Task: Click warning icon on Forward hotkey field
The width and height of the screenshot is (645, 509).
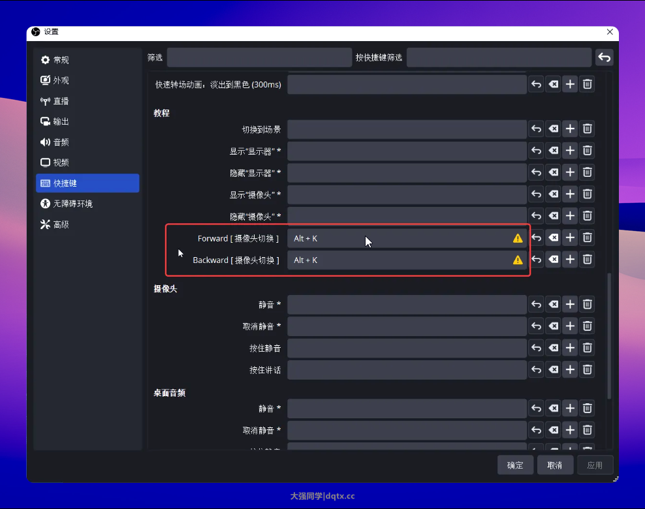Action: click(518, 238)
